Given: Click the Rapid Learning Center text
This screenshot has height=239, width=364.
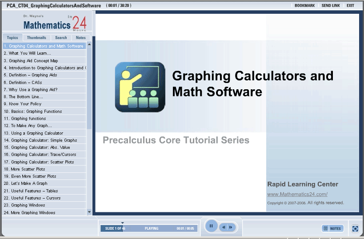Looking at the screenshot, I should click(303, 184).
